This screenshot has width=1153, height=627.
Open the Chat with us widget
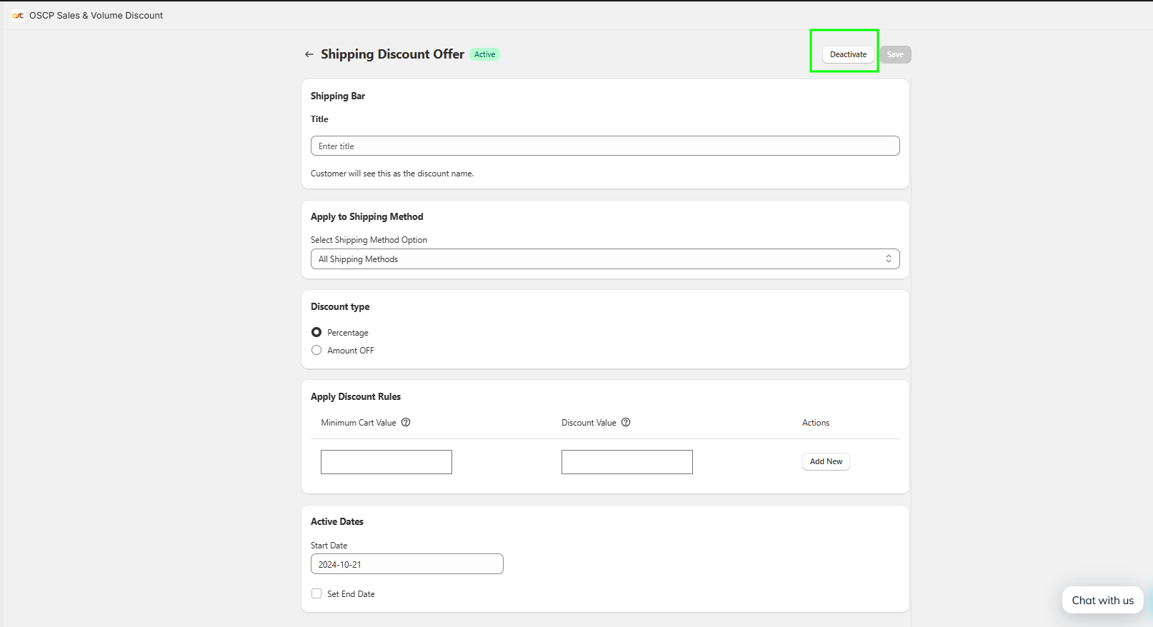point(1102,601)
